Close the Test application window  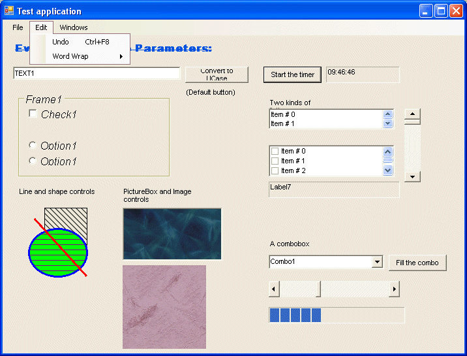[x=457, y=11]
